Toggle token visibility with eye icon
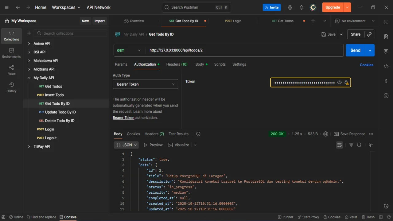Viewport: 393px width, 221px height. click(x=339, y=82)
